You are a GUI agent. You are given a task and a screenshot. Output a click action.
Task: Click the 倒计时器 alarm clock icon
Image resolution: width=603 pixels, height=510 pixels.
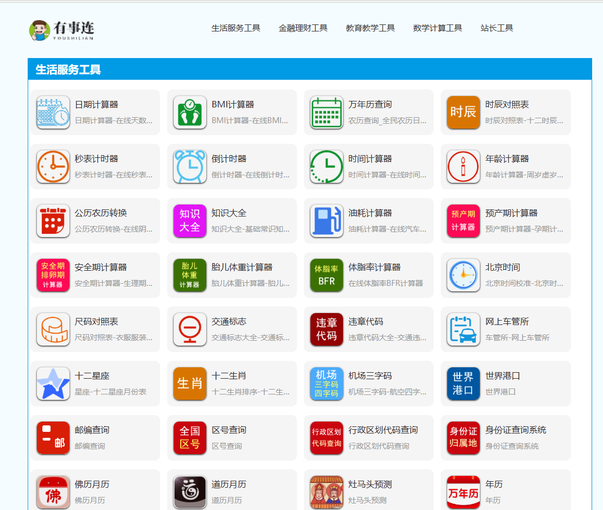click(189, 167)
